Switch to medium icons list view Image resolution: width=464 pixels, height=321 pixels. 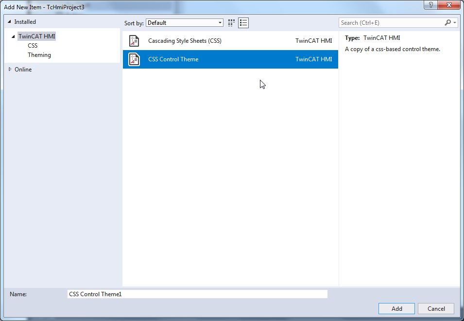[x=243, y=23]
